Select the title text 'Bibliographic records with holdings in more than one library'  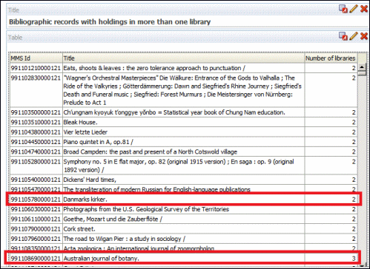[110, 22]
